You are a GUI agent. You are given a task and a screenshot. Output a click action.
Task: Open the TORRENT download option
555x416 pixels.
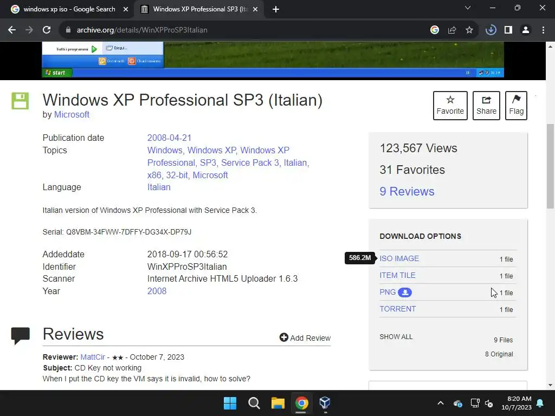pos(398,309)
